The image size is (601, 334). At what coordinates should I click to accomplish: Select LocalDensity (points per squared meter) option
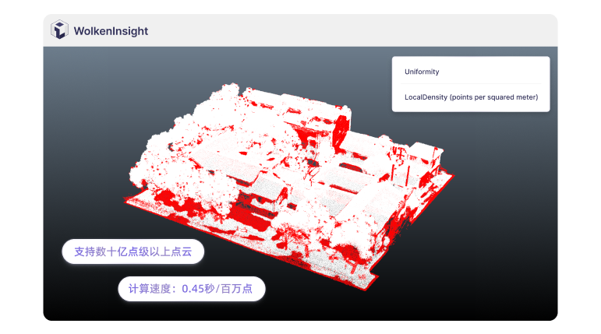[x=471, y=97]
